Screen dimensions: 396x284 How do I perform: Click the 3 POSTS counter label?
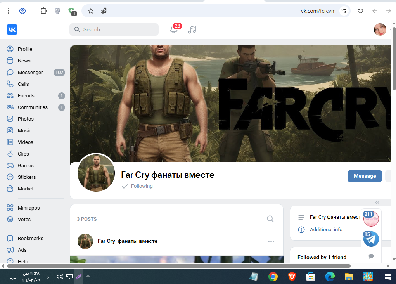click(x=86, y=219)
